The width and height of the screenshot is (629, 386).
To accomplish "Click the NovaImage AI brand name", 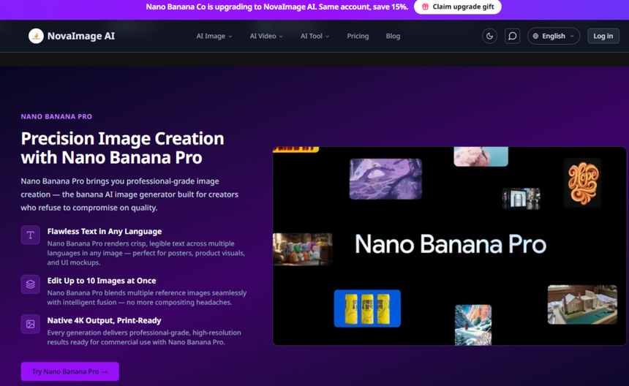I will pyautogui.click(x=81, y=36).
